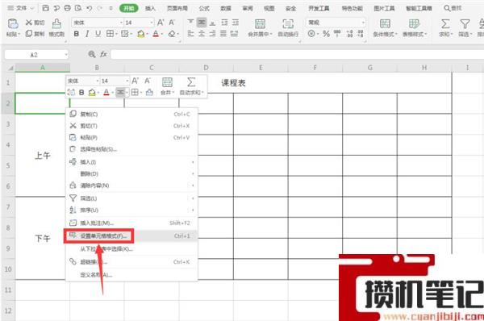Toggle center alignment in mini toolbar
The image size is (484, 321).
[120, 92]
